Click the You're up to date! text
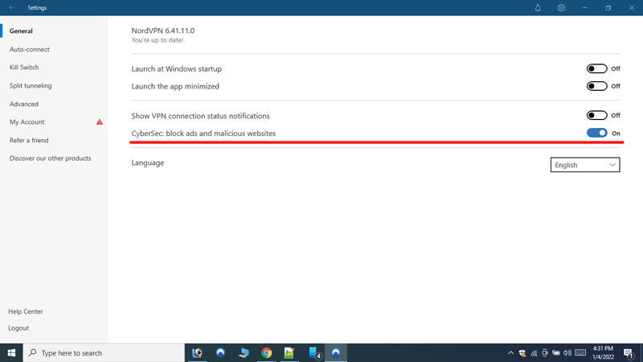 tap(158, 40)
